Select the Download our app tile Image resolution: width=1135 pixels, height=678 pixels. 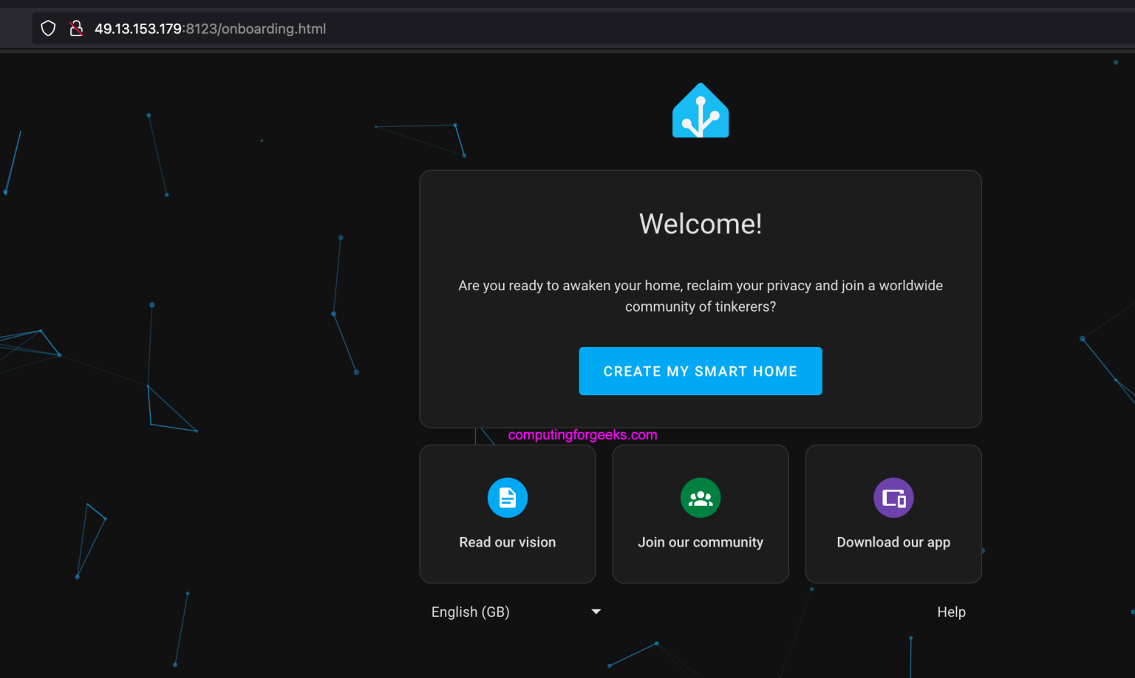(893, 514)
